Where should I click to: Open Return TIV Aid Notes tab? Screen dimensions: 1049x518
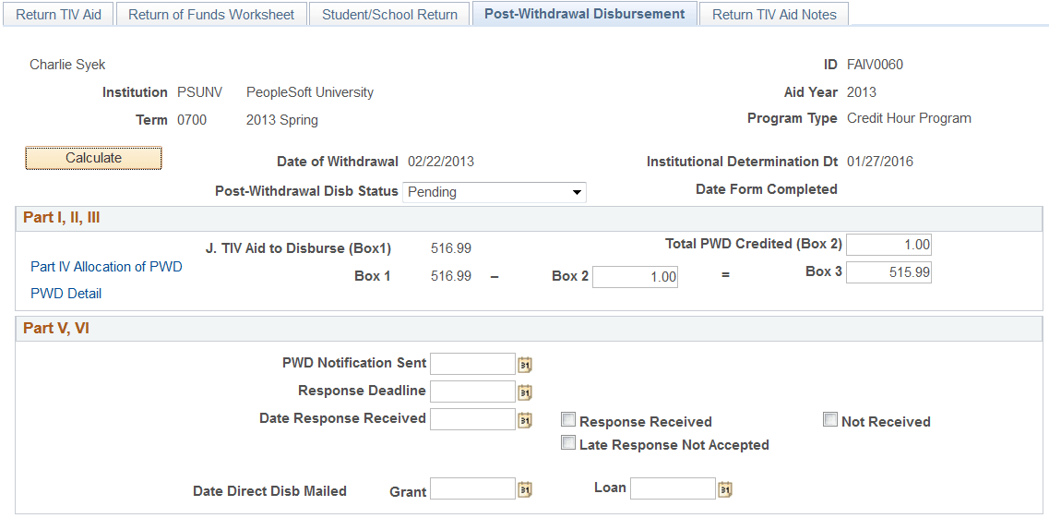[x=774, y=14]
